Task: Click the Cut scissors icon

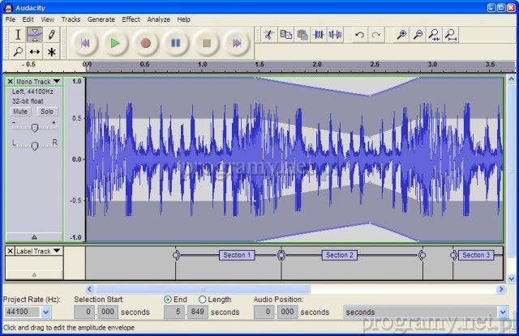Action: tap(268, 35)
